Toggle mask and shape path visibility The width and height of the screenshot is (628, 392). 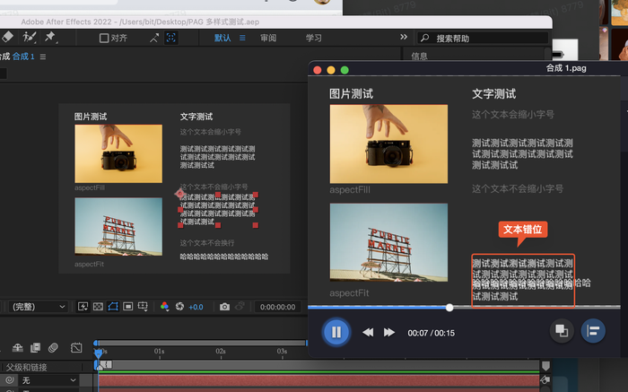click(x=113, y=307)
